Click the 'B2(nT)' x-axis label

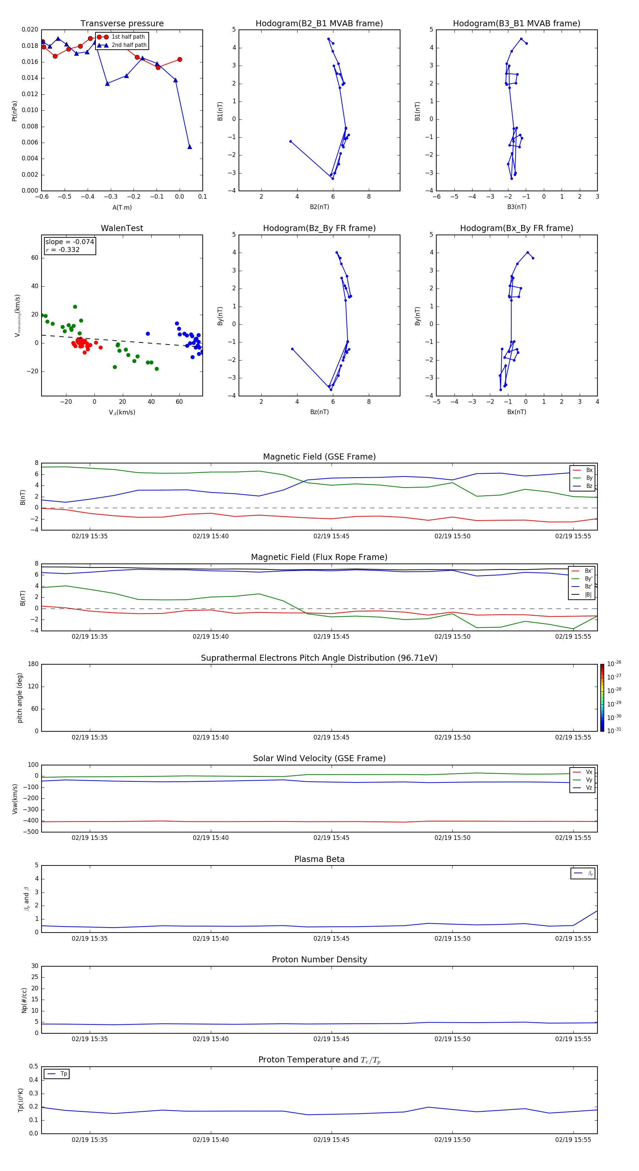tap(319, 207)
